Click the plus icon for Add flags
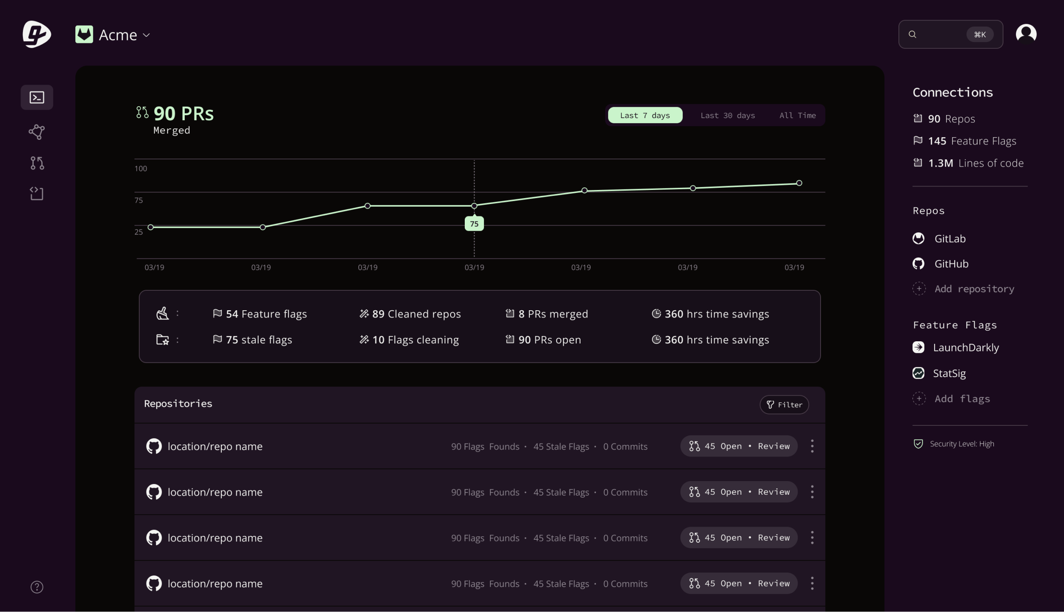Viewport: 1064px width, 612px height. pos(919,398)
